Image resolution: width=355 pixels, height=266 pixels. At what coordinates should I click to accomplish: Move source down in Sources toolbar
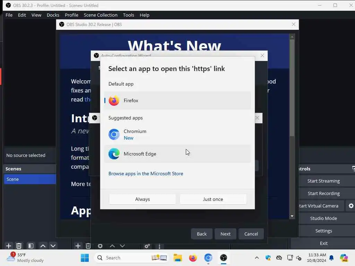pos(122,246)
